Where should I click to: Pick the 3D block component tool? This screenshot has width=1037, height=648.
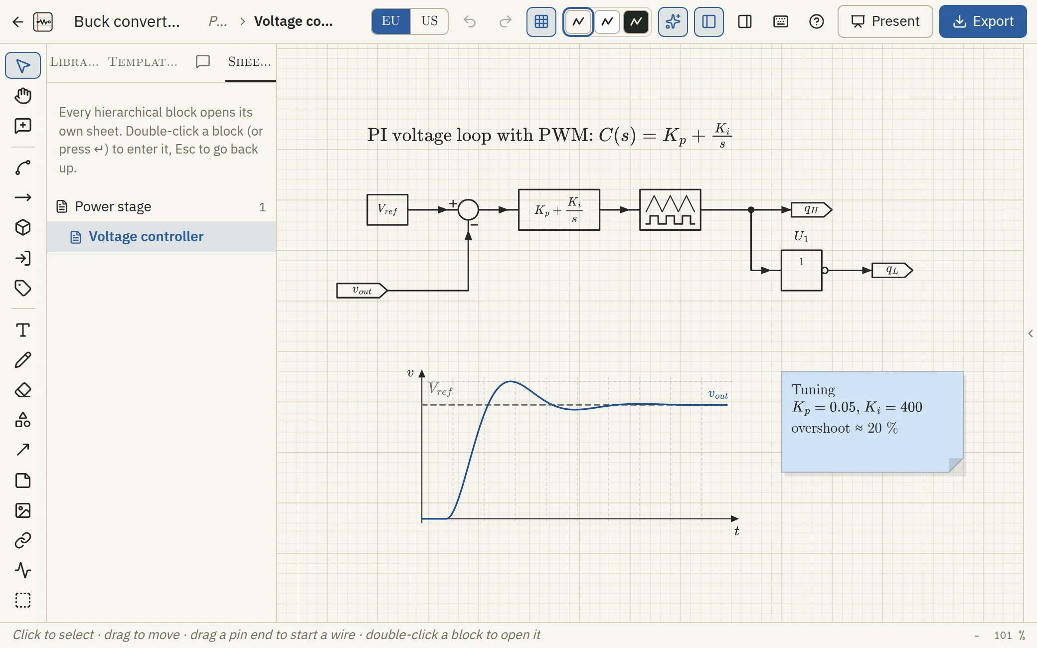[23, 228]
